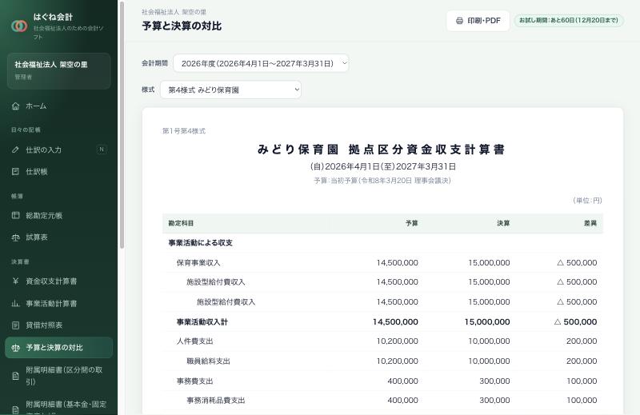The image size is (640, 415).
Task: Click the yen icon for 資金収支計算書
Action: click(x=15, y=281)
